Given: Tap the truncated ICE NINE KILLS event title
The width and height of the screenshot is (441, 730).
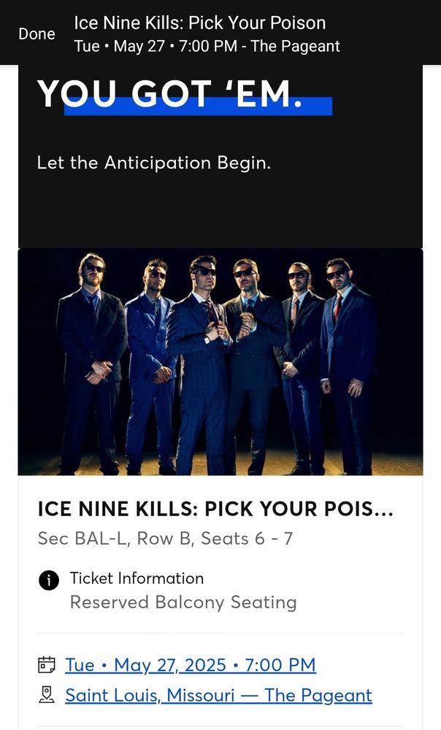Looking at the screenshot, I should pyautogui.click(x=204, y=510).
